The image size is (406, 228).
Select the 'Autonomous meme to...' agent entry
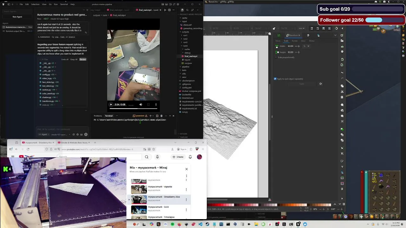(x=17, y=27)
